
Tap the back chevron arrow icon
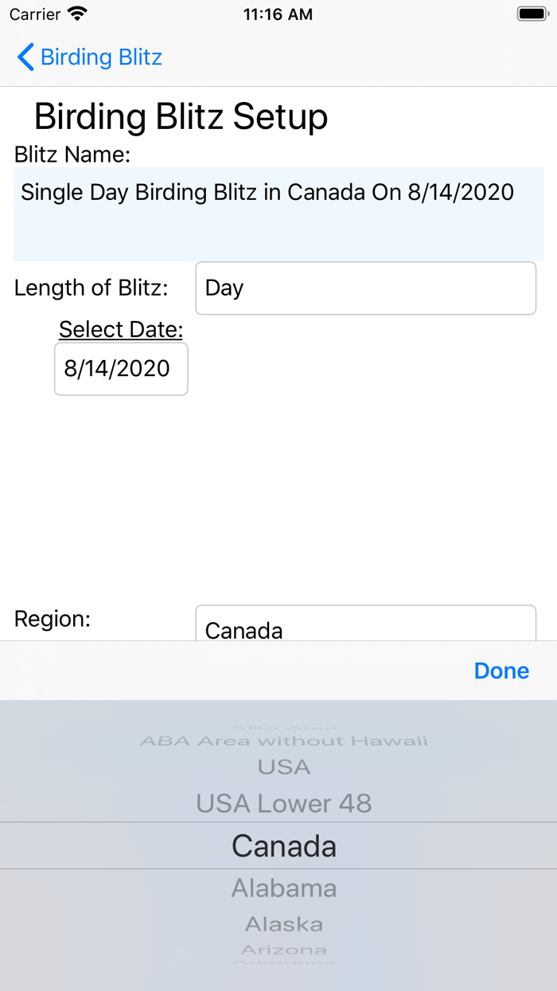pyautogui.click(x=25, y=57)
